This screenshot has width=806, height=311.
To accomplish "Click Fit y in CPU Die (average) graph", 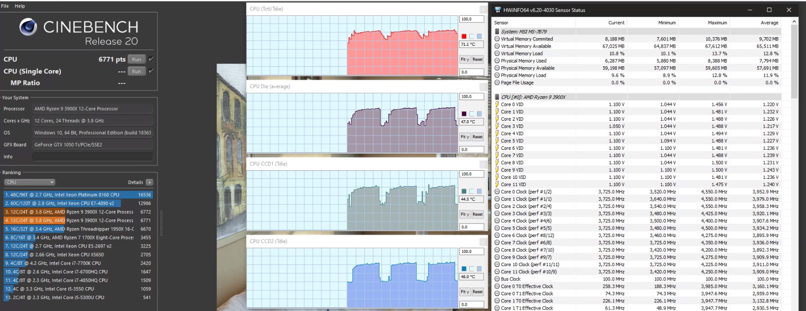I will [x=465, y=137].
